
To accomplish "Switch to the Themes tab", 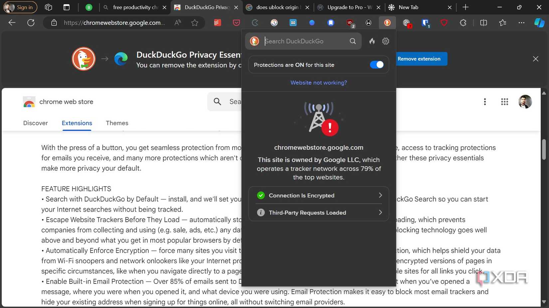I will [117, 123].
